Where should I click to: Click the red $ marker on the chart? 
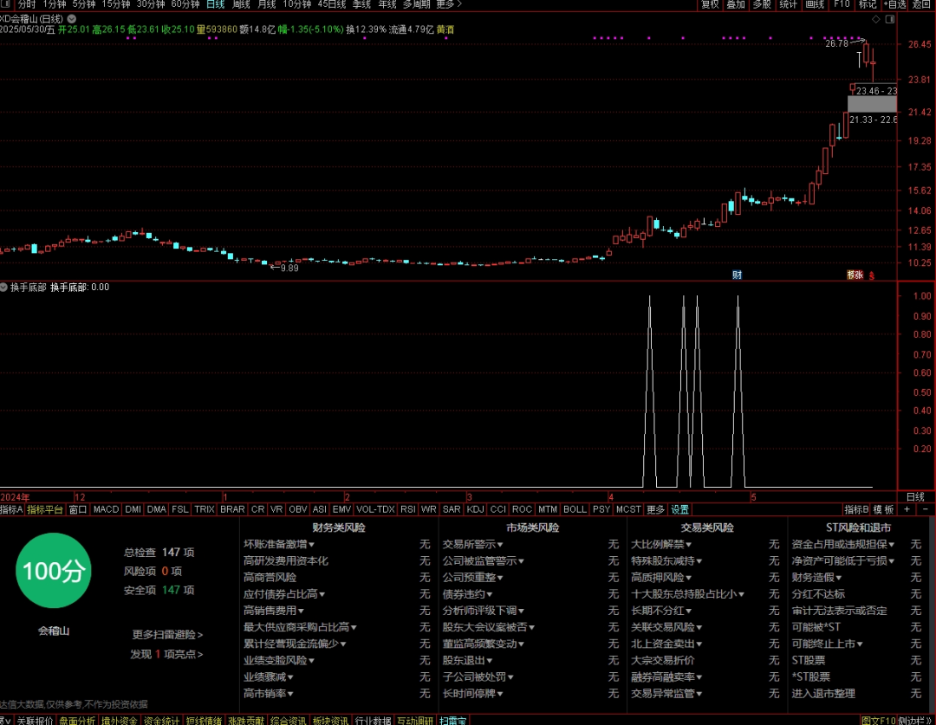pos(872,275)
